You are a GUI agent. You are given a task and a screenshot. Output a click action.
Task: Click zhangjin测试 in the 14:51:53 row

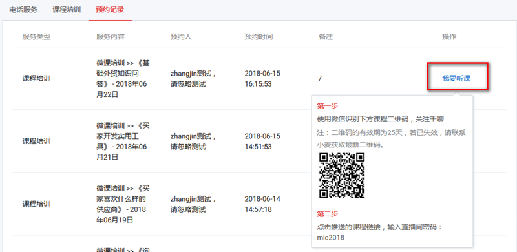coord(193,141)
